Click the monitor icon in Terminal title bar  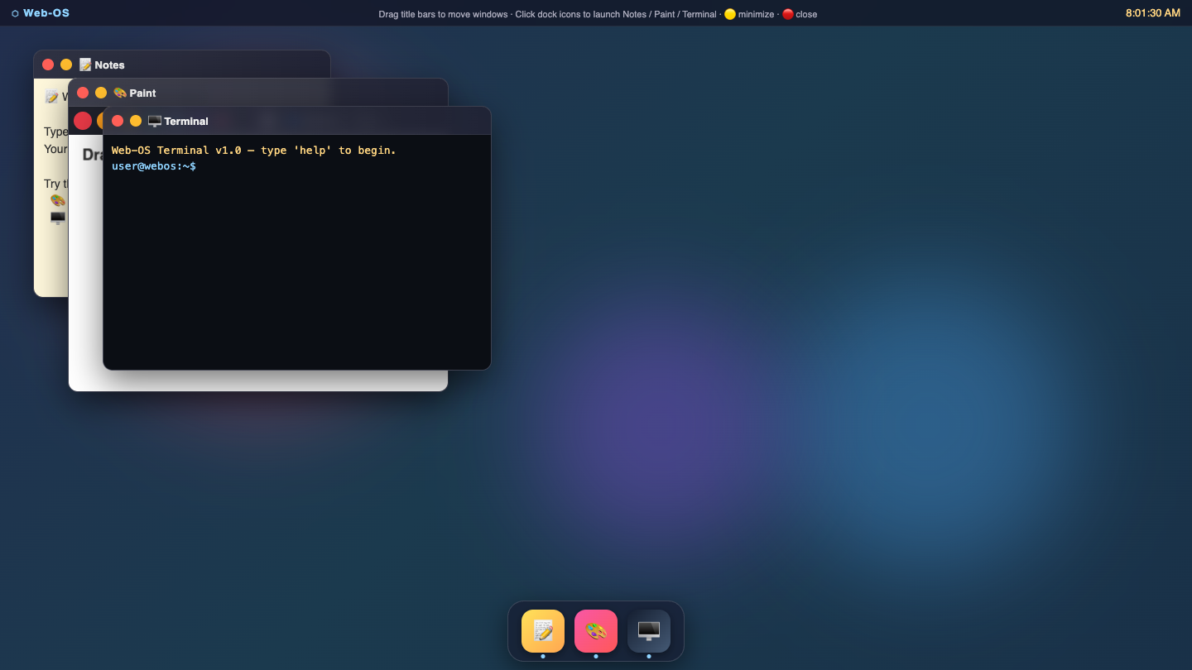[155, 121]
